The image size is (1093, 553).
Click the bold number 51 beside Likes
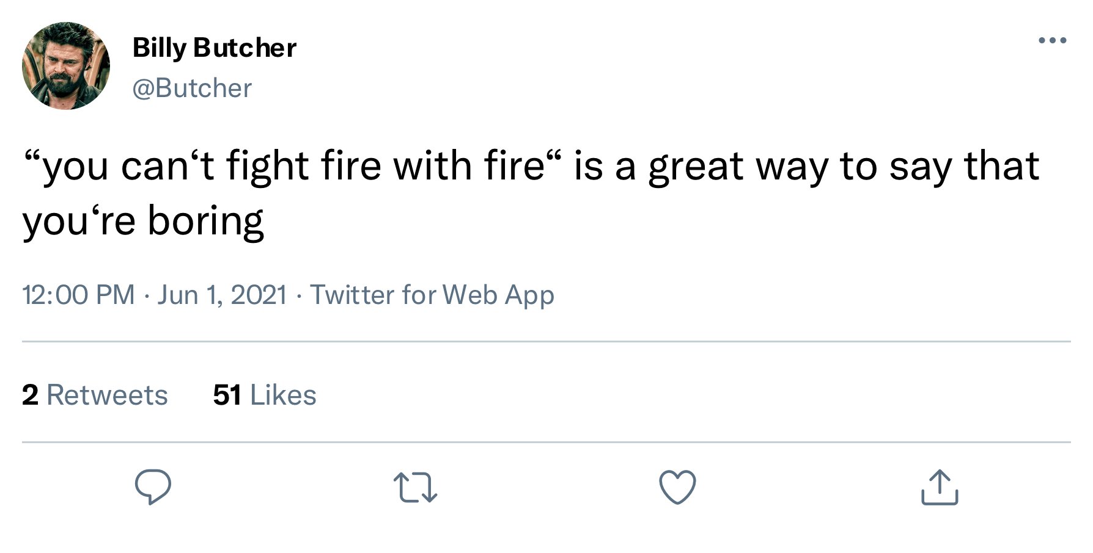227,395
